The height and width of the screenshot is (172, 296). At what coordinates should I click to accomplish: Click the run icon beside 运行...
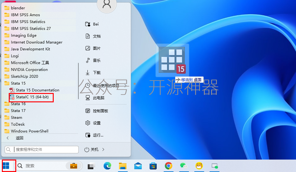(88, 135)
